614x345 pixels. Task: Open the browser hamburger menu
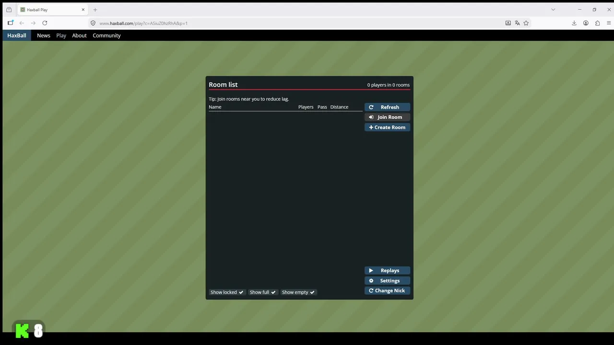coord(609,23)
